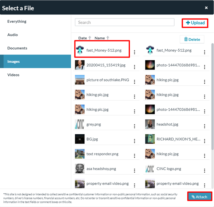Sort files by Date arrow
214x207 pixels.
(x=90, y=38)
